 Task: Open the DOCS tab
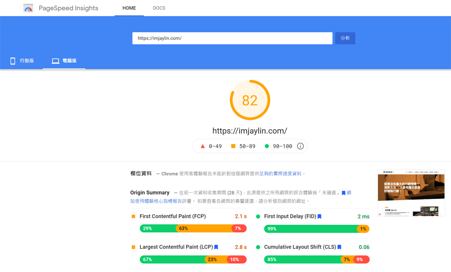click(159, 8)
